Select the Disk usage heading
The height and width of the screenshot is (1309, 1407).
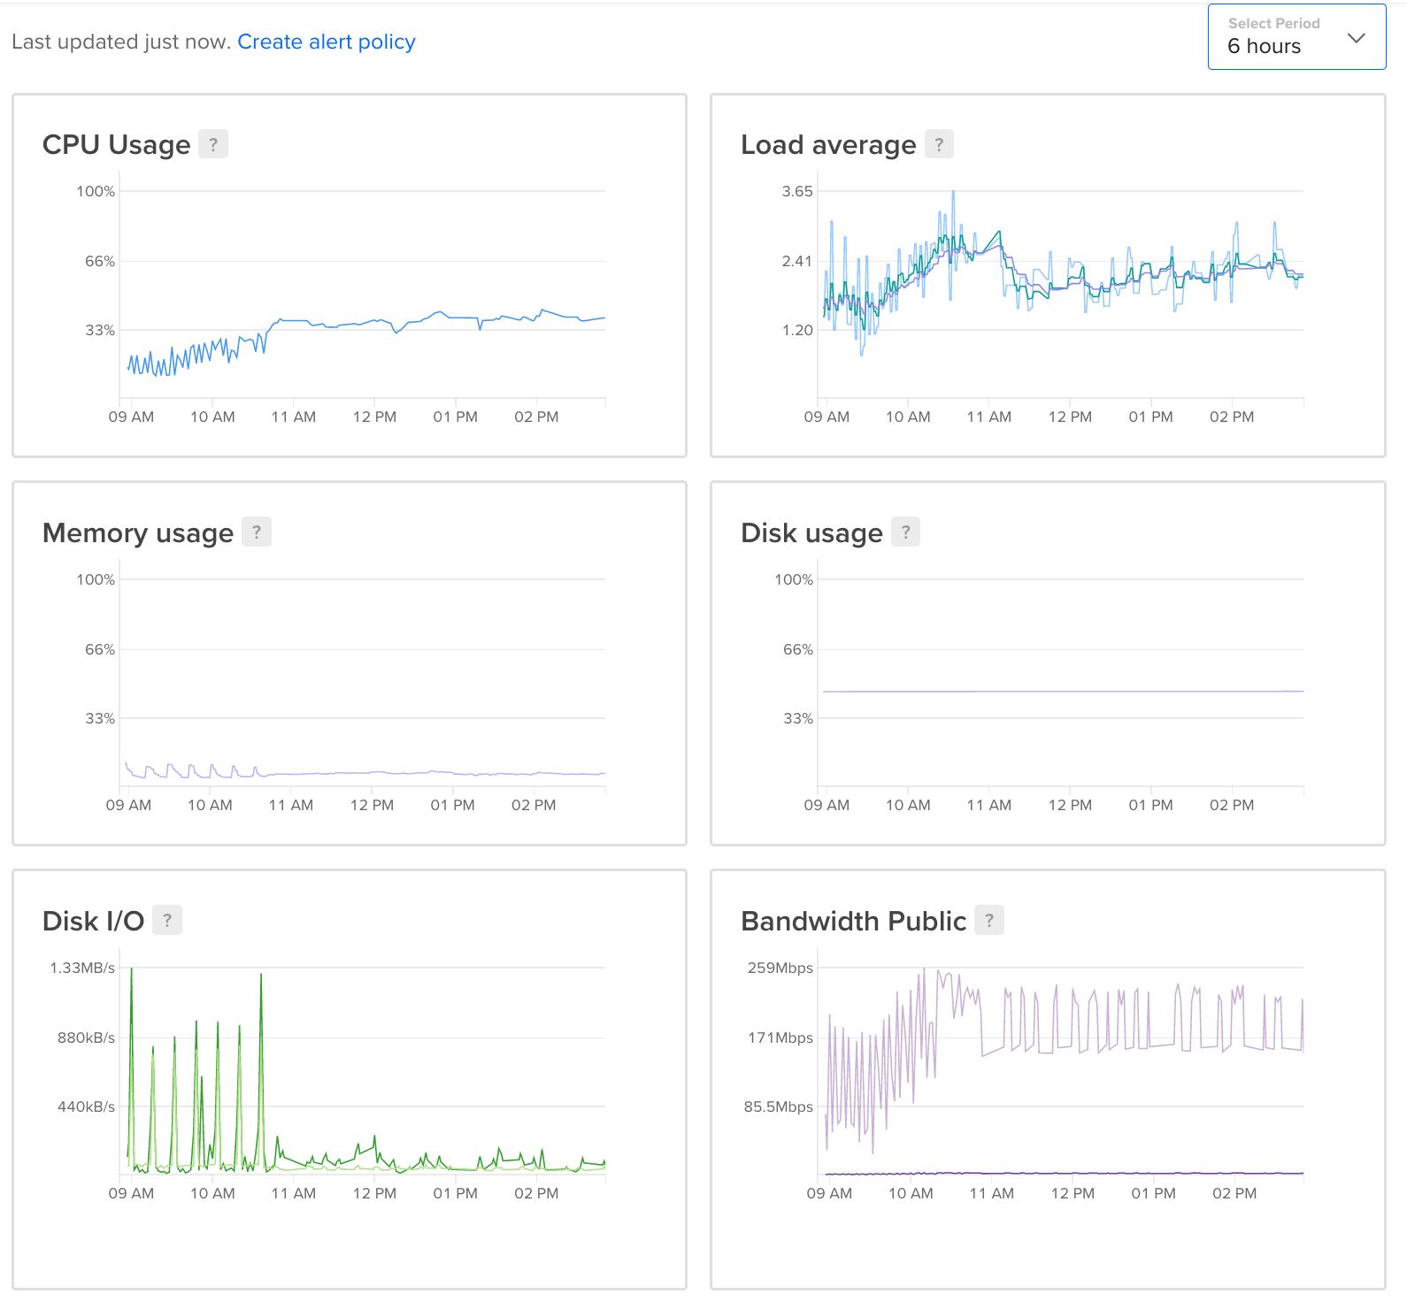pyautogui.click(x=812, y=532)
